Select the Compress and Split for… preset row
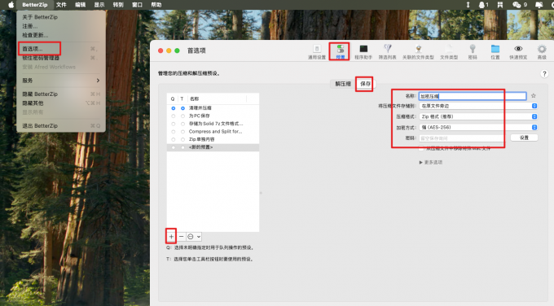This screenshot has width=554, height=306. tap(213, 131)
